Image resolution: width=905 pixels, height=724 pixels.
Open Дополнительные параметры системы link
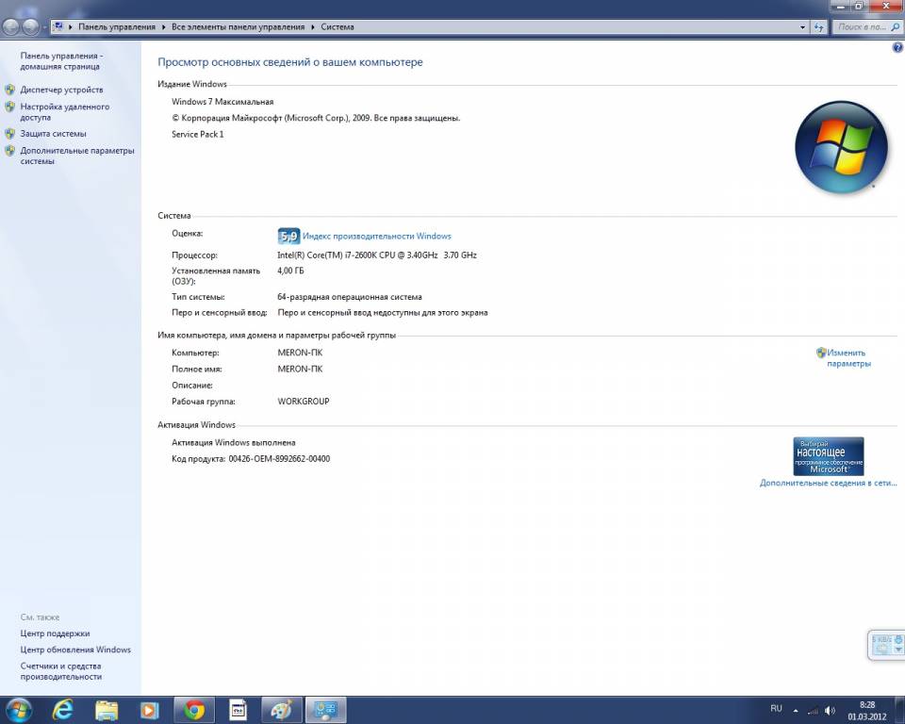click(x=77, y=156)
